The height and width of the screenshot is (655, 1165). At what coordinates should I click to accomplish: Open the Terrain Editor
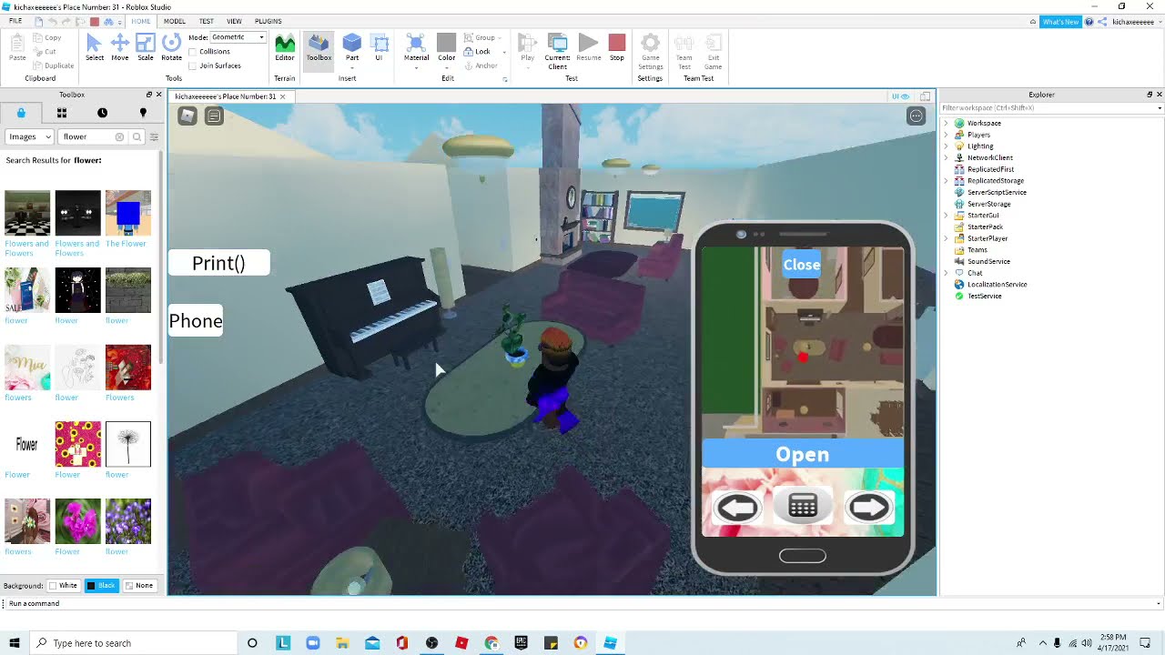[x=285, y=47]
